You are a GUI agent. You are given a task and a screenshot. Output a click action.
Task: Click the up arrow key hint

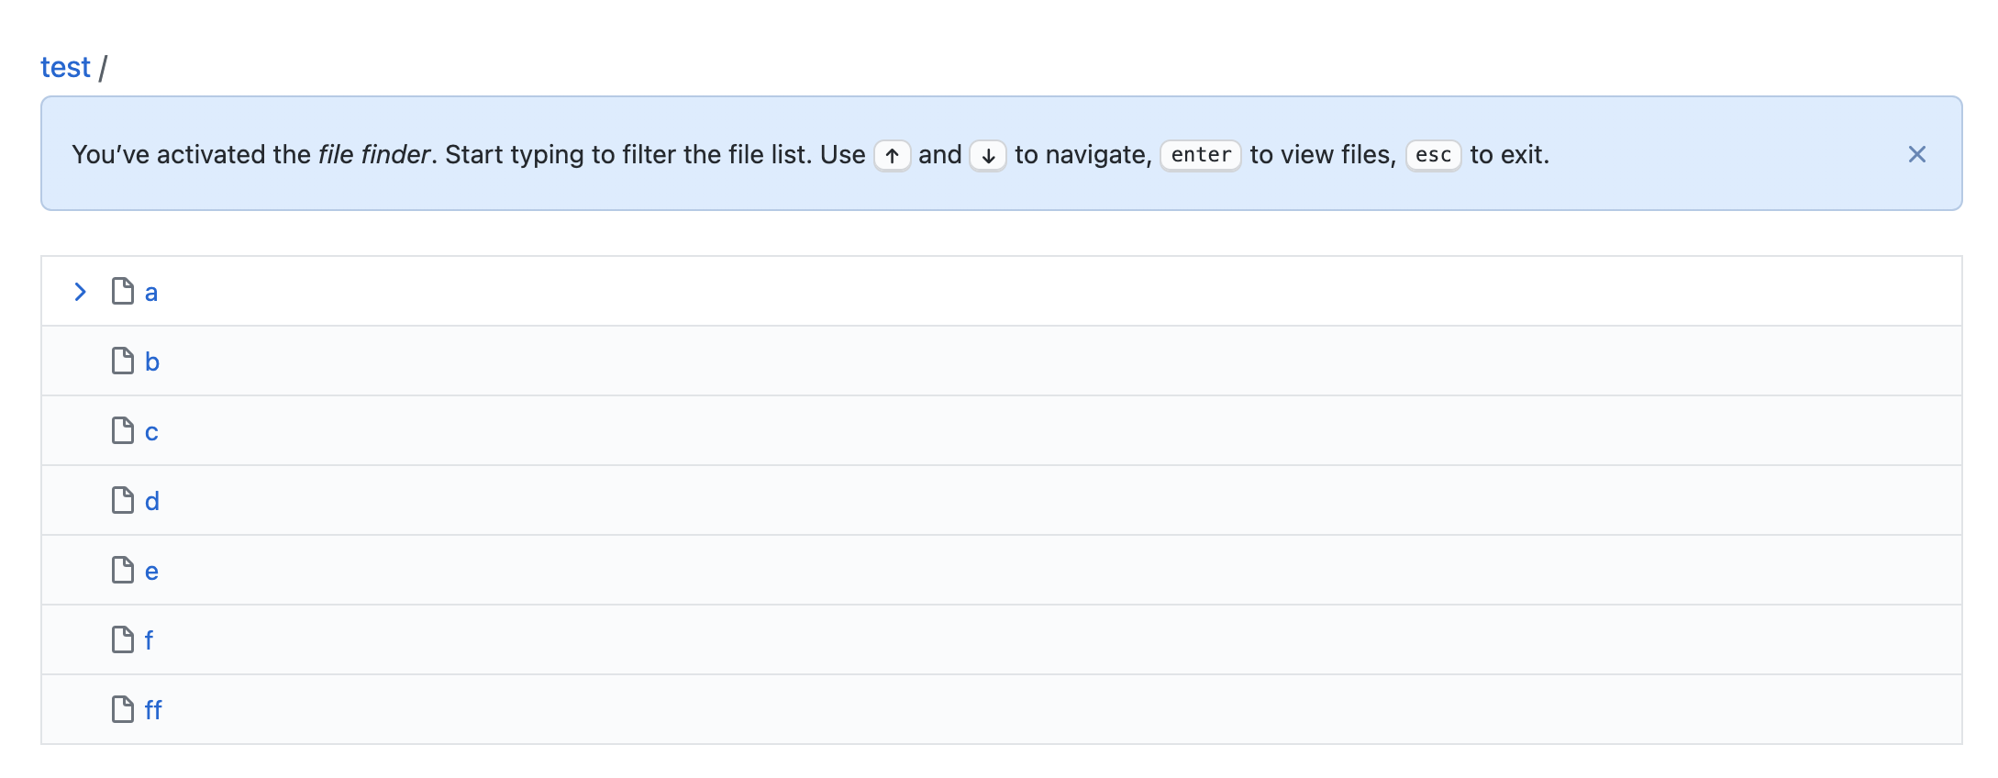892,155
